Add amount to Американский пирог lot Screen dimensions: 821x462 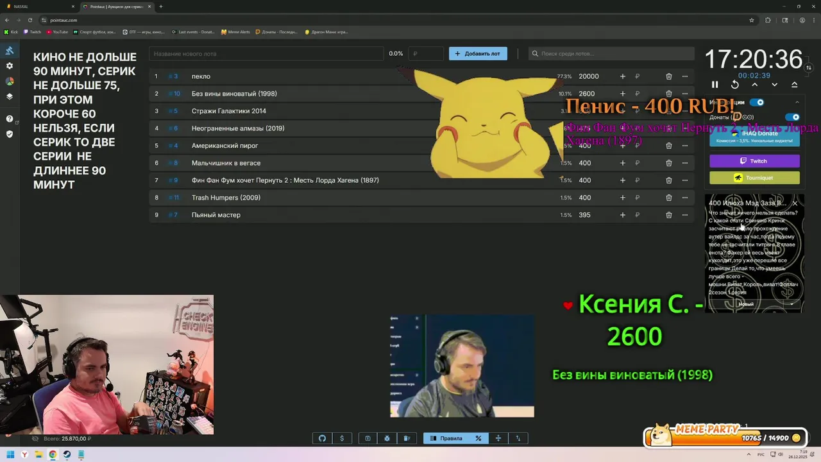coord(622,146)
